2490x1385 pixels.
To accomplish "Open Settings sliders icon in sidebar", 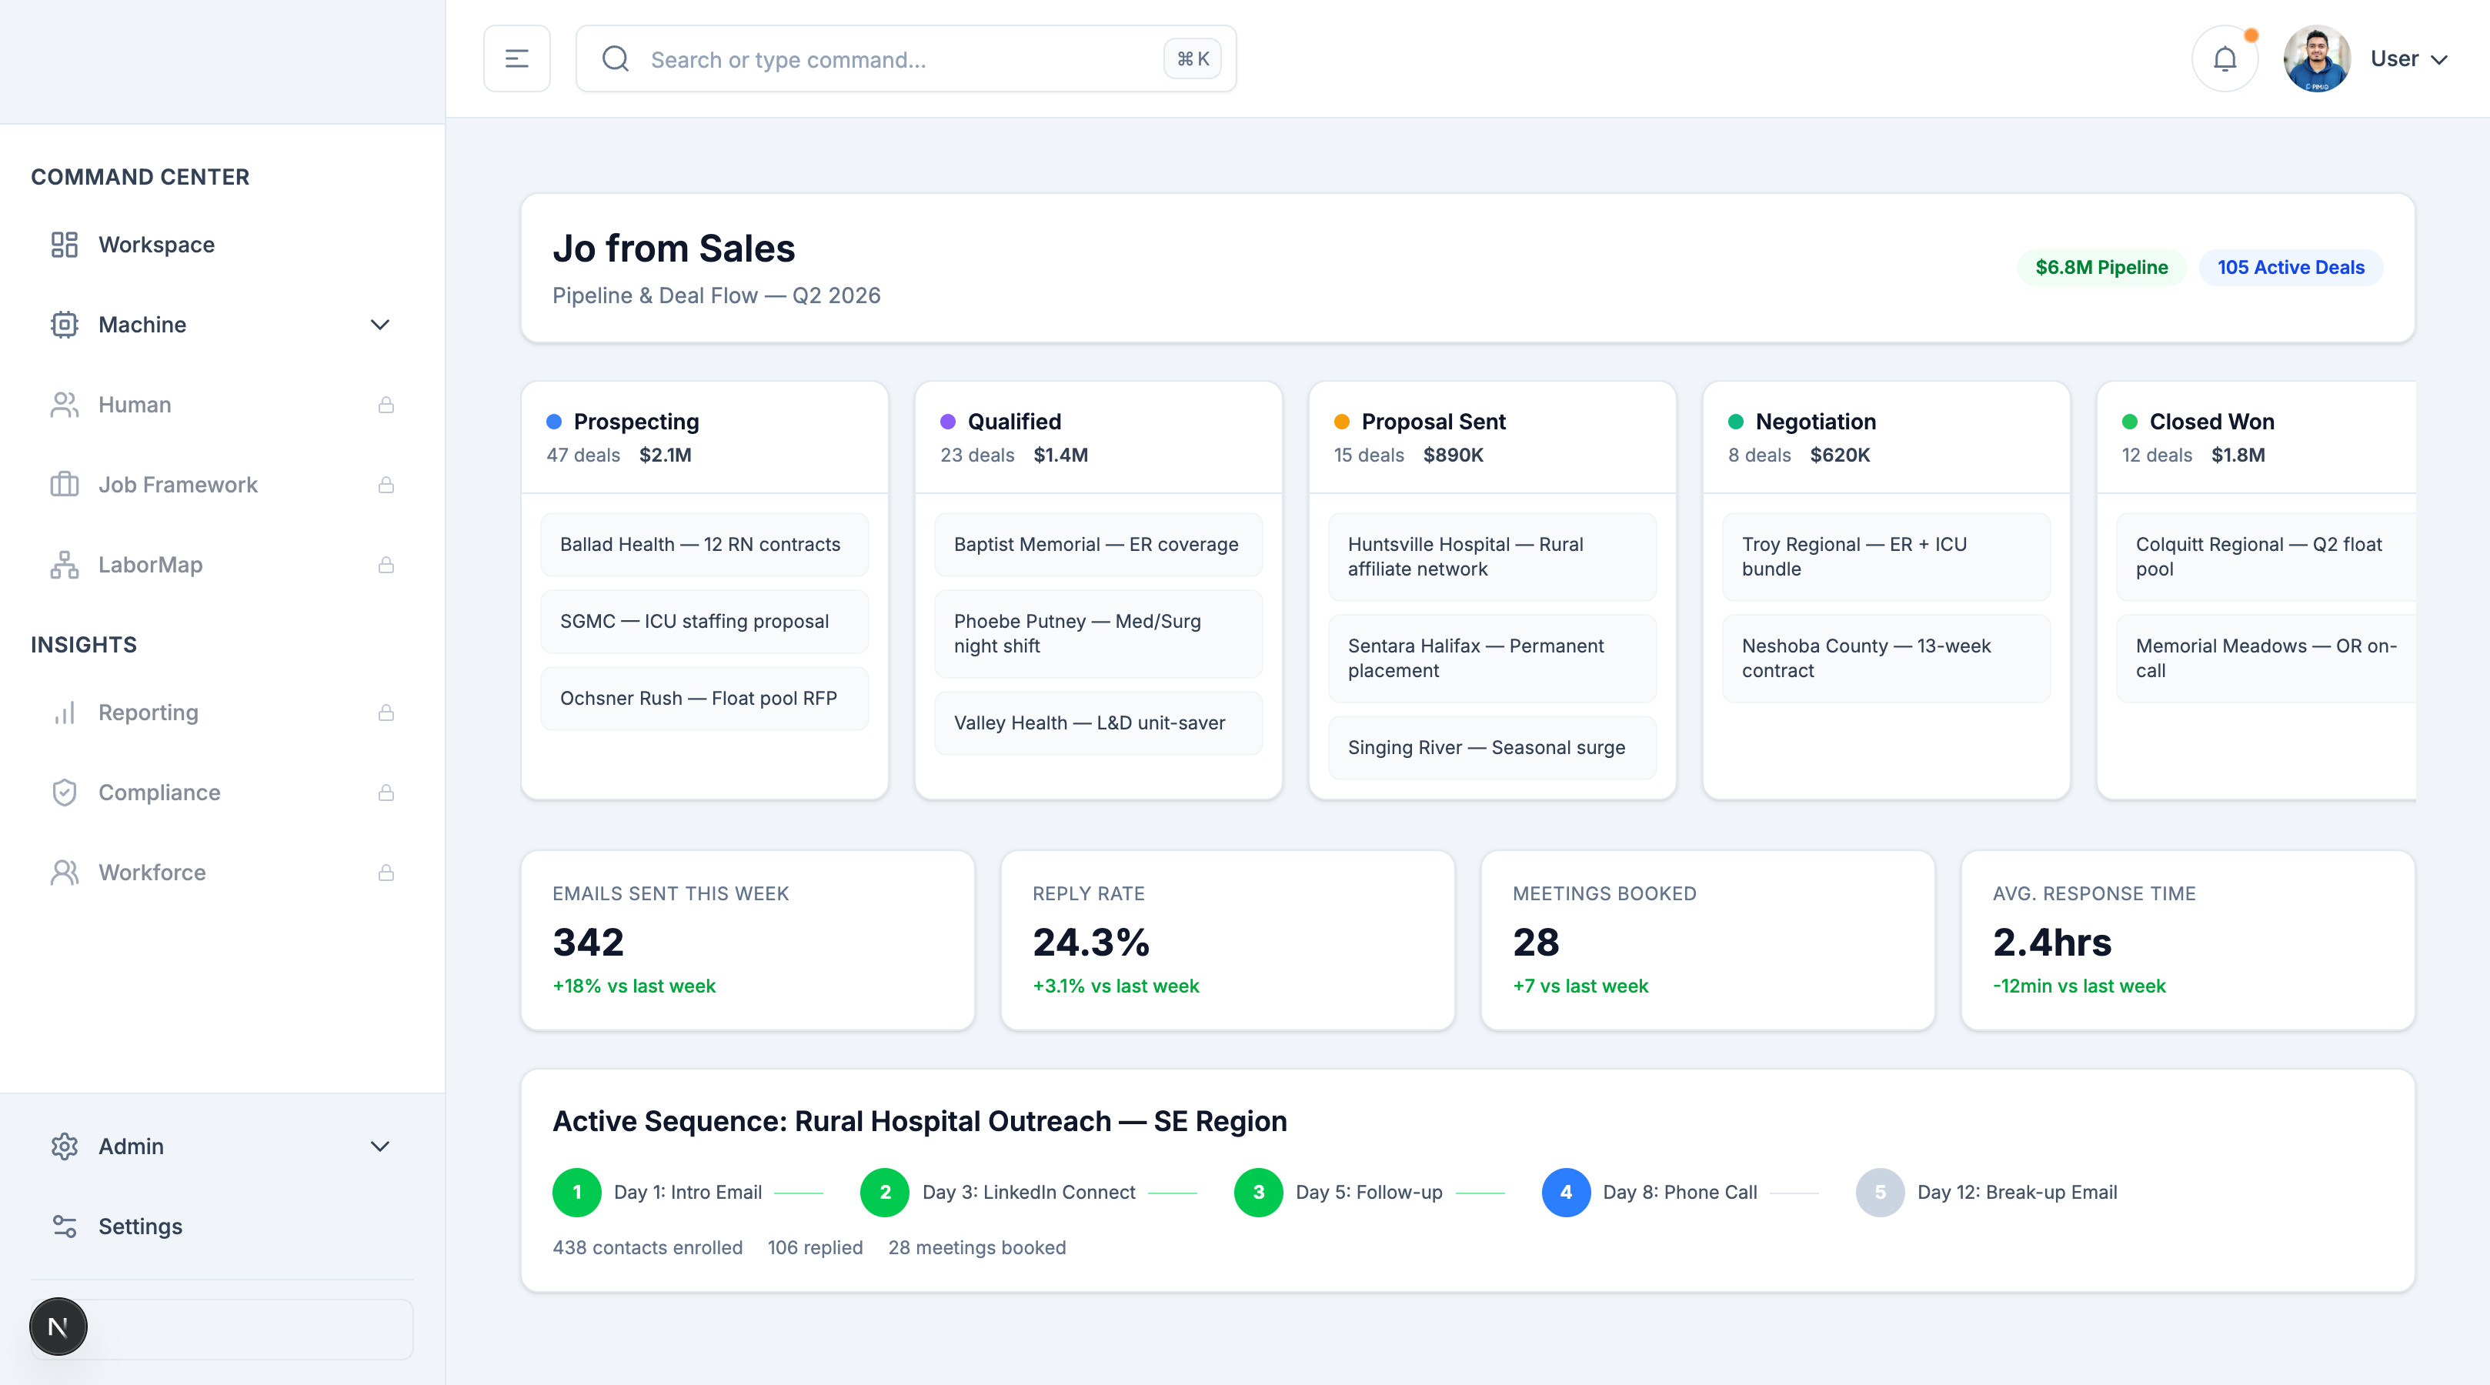I will point(64,1226).
